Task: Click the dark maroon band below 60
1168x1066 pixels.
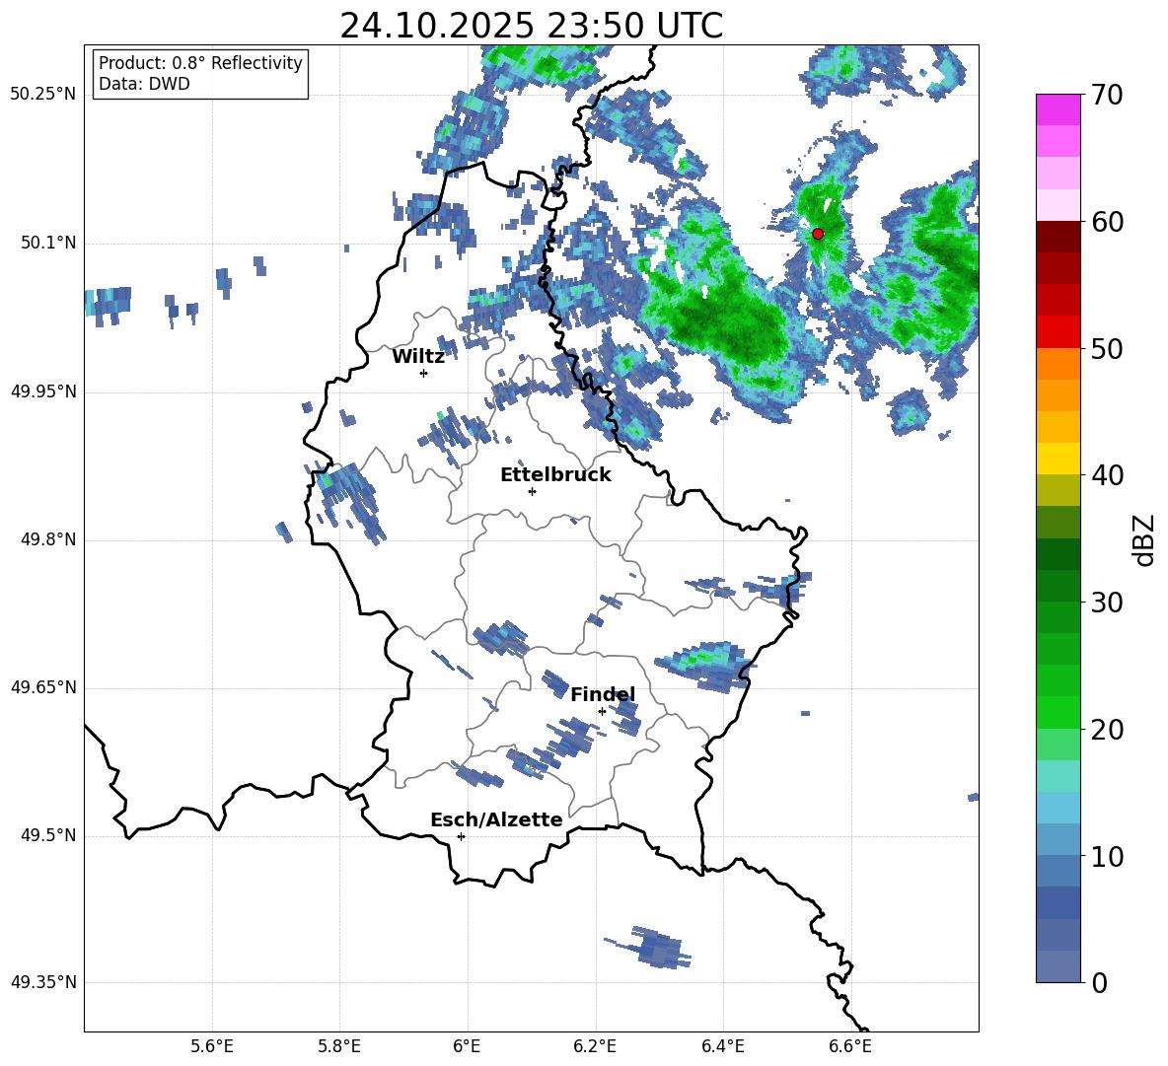Action: pos(1058,237)
